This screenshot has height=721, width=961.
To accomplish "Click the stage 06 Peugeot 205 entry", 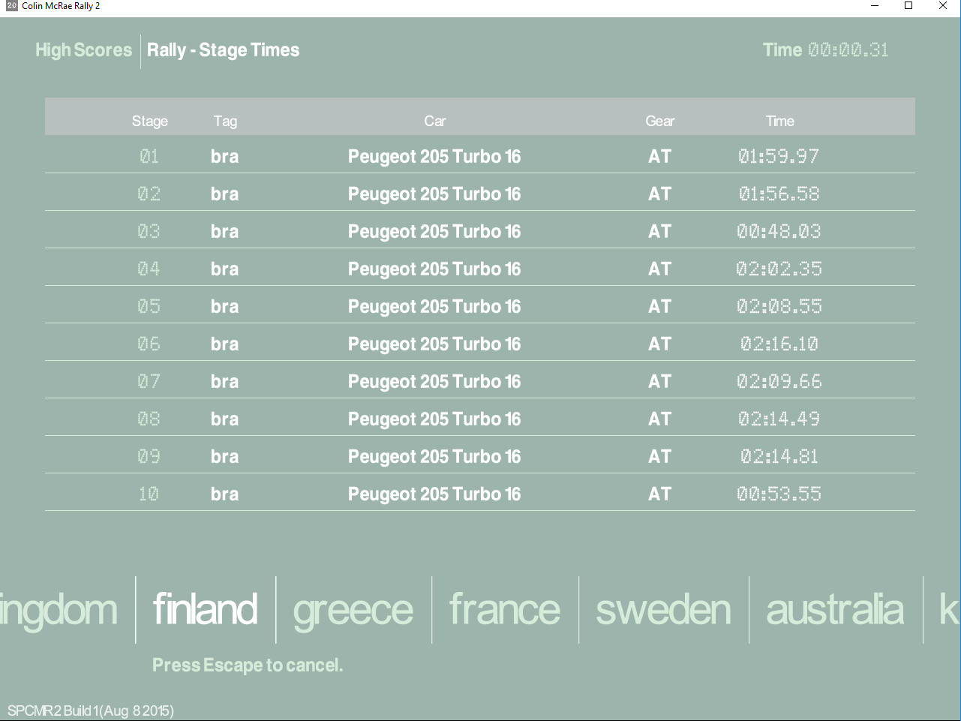I will [434, 344].
